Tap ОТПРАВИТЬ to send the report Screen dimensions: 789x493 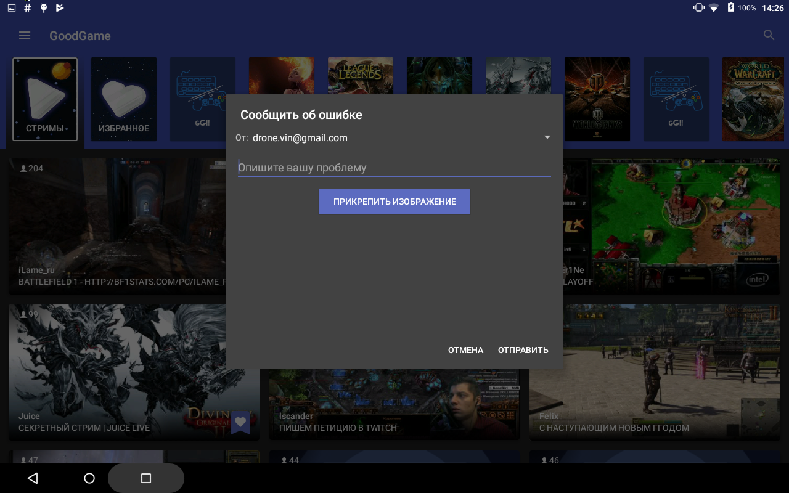pyautogui.click(x=523, y=350)
